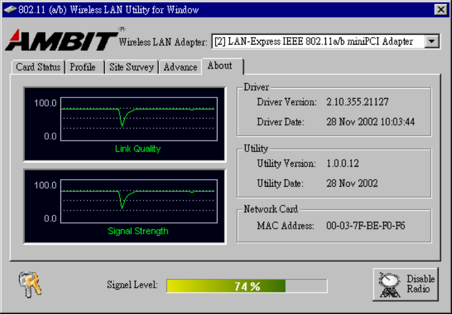Click the Signel Level label

[132, 285]
